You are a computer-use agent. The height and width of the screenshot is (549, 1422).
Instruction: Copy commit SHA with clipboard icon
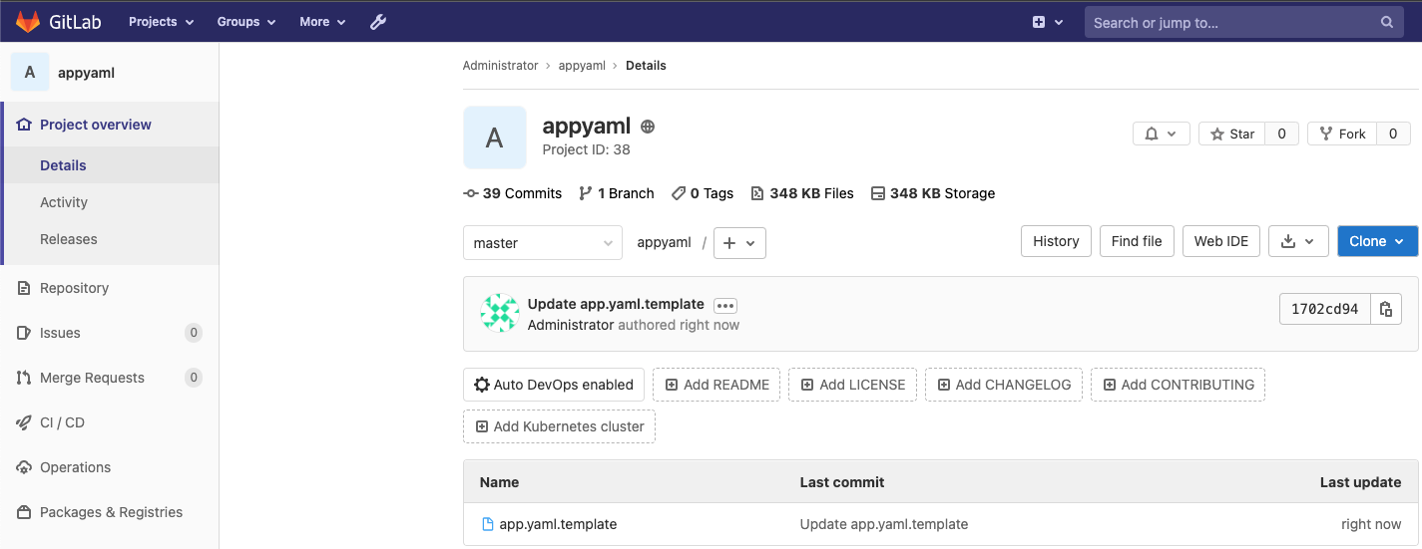tap(1385, 309)
